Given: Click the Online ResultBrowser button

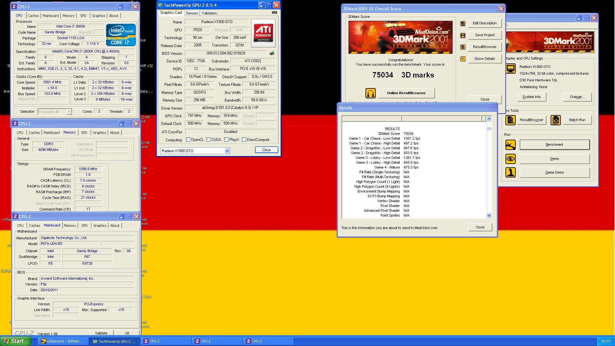Looking at the screenshot, I should coord(406,93).
